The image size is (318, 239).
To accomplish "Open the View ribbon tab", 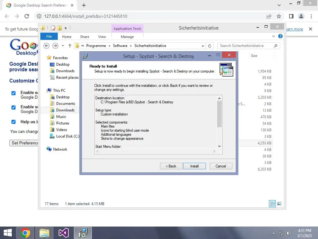I will click(x=102, y=37).
